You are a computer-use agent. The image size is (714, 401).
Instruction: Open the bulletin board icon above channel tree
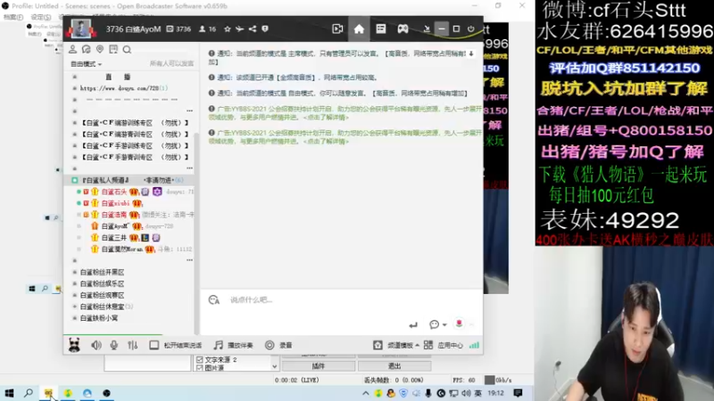click(113, 49)
